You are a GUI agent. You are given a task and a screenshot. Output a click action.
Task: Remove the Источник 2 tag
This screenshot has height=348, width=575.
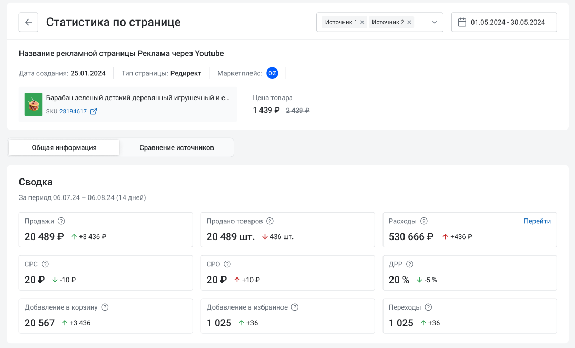(x=409, y=22)
